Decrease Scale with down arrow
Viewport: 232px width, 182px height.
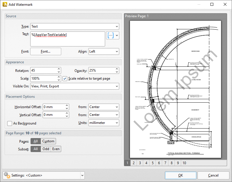59,80
